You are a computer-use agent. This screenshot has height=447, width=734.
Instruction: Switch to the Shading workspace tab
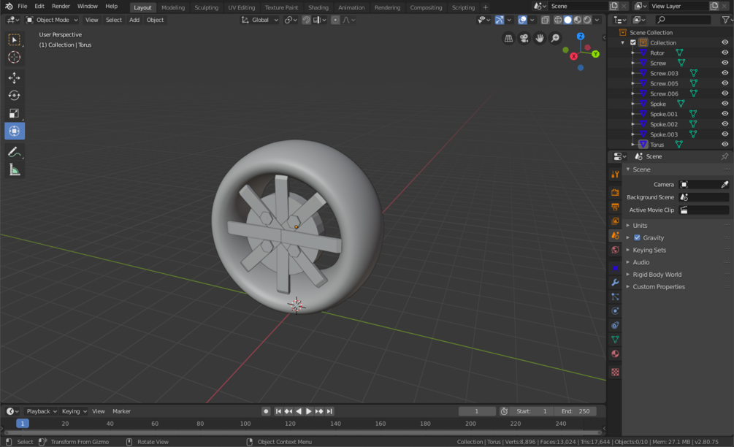(318, 7)
